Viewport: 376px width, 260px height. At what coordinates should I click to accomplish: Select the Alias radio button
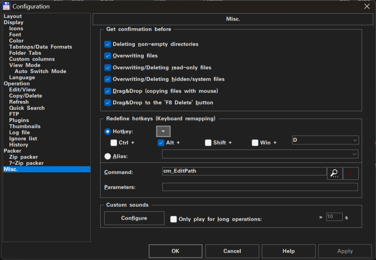click(x=108, y=156)
